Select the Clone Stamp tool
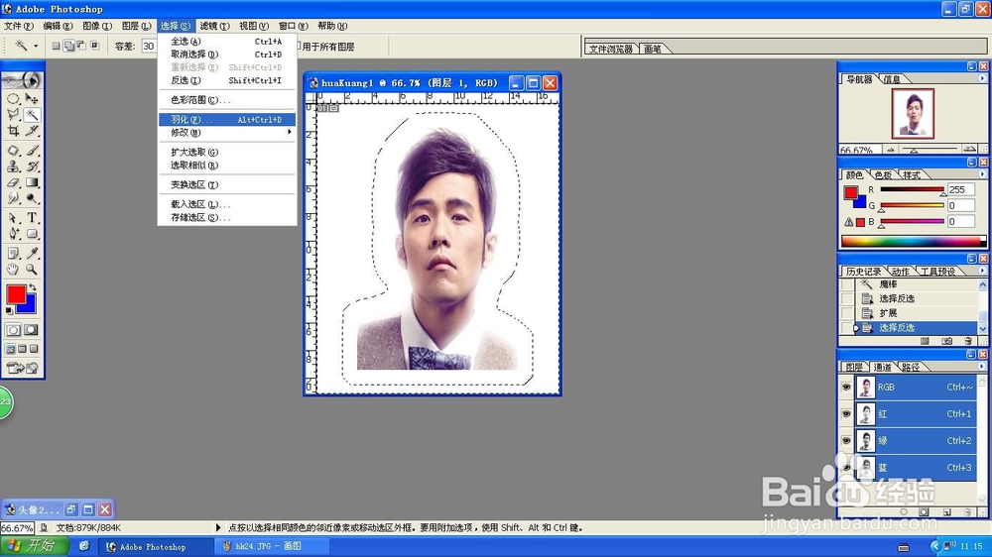Screen dimensions: 992x557 click(13, 167)
